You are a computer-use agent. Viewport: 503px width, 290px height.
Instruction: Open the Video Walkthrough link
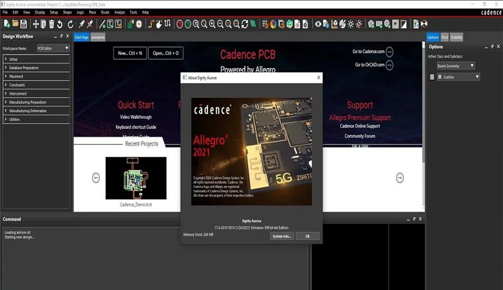[136, 117]
